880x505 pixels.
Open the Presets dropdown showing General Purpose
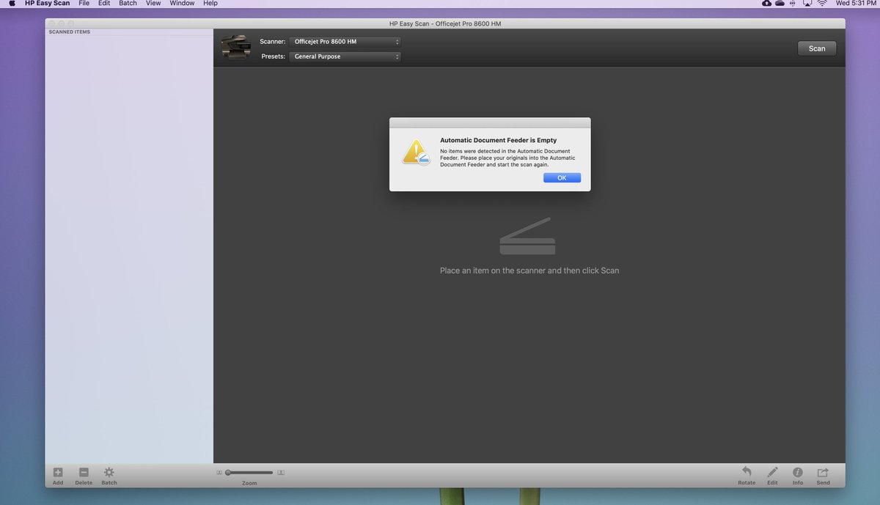coord(345,56)
